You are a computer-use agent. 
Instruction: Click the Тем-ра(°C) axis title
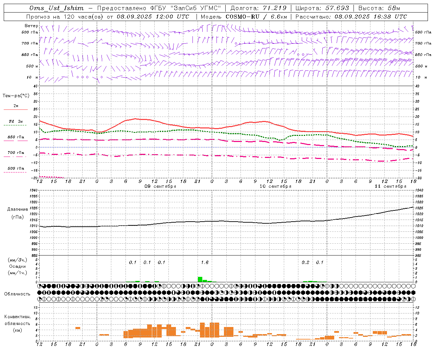point(16,96)
